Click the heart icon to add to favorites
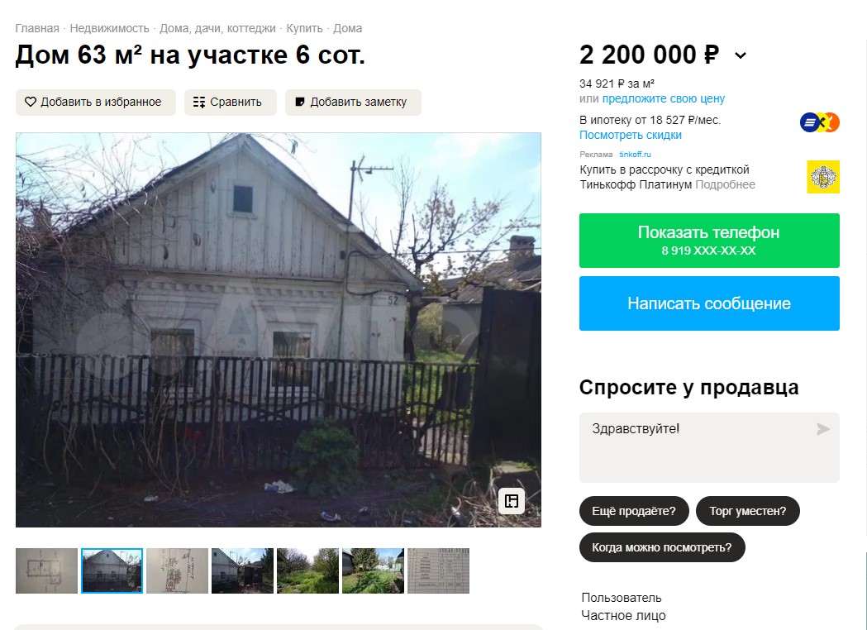This screenshot has width=867, height=630. (31, 102)
